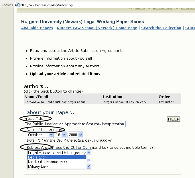Click the Institution column header
Screen dimensions: 195x178
coord(113,97)
